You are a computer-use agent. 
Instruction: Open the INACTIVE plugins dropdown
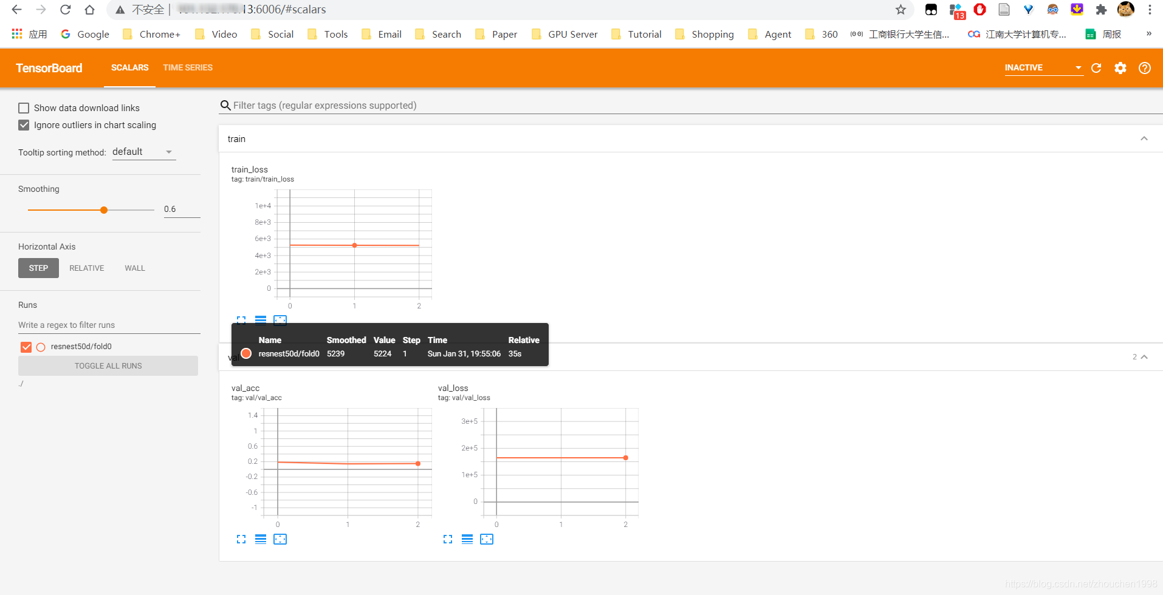[1043, 67]
